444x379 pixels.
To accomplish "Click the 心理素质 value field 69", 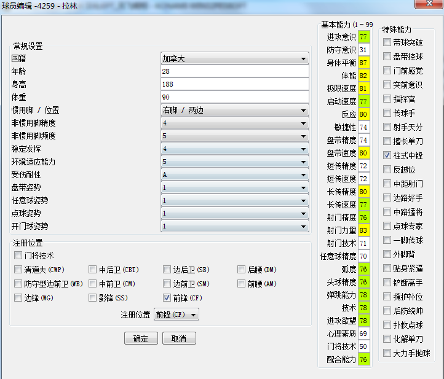I will 364,334.
